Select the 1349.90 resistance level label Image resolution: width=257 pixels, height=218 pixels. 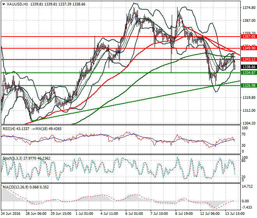tap(249, 48)
